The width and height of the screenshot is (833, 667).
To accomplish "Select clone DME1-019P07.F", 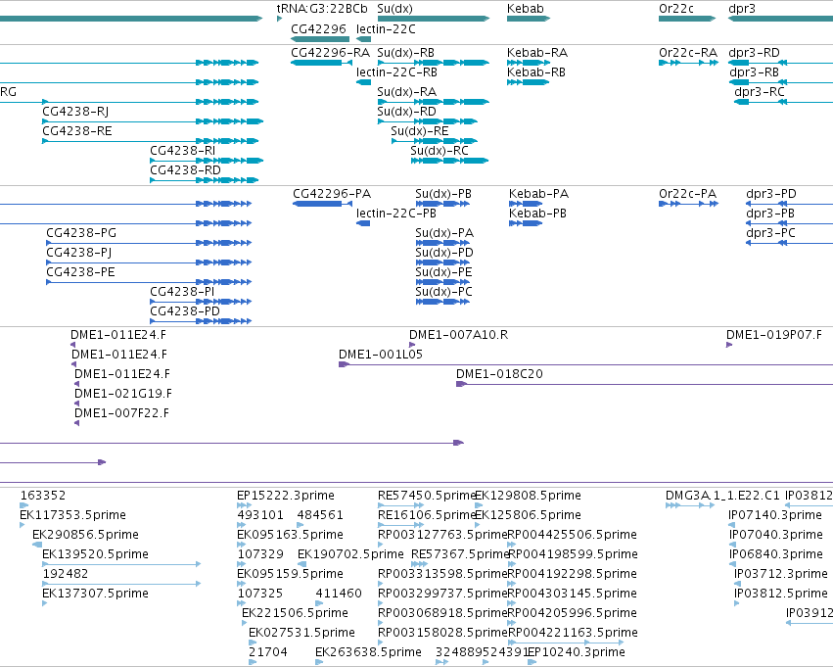I will 729,345.
